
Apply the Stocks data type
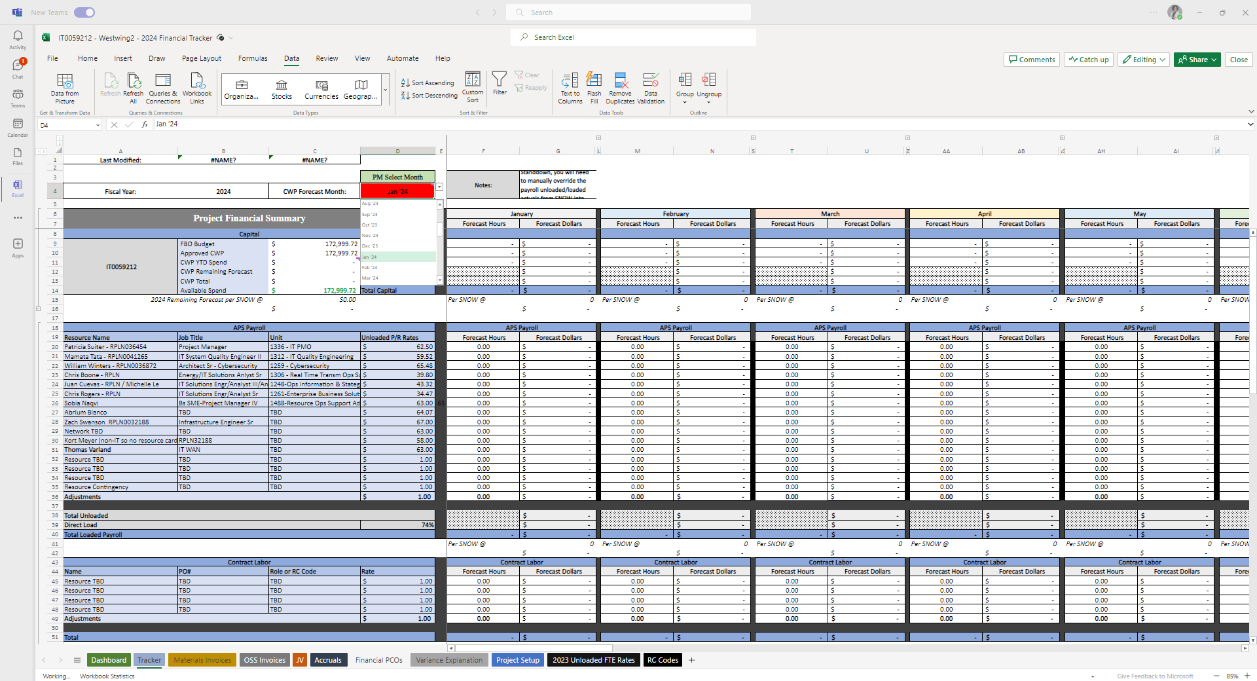282,88
